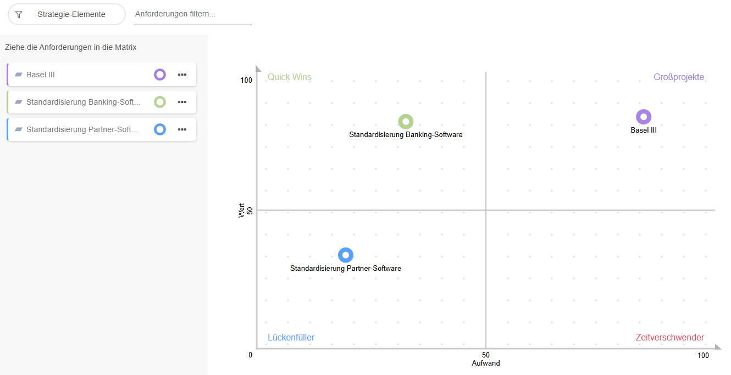731x375 pixels.
Task: Click the purple circle in Basel III row
Action: [160, 75]
